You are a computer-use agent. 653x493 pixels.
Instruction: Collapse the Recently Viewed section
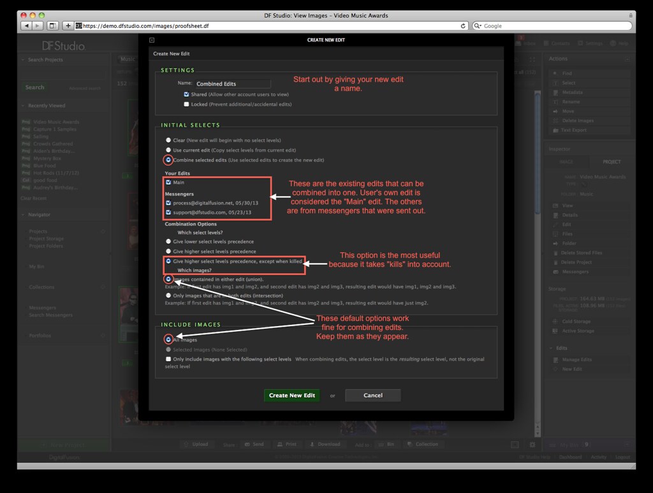[23, 106]
